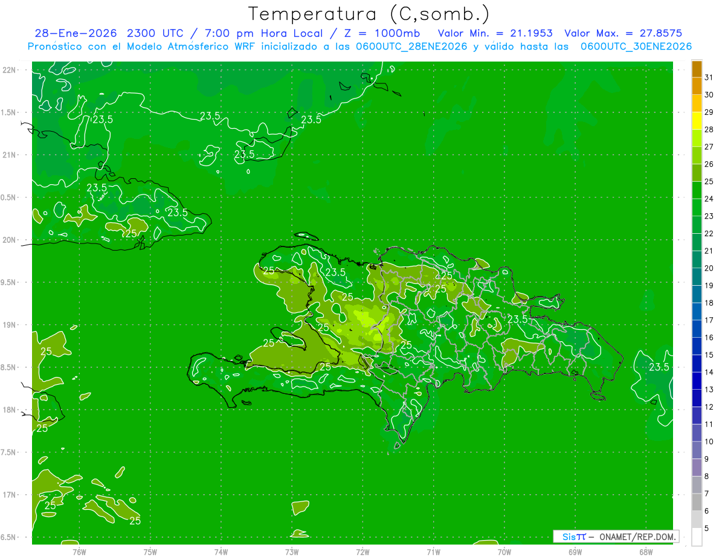
Task: Click the "16" legend scale label
Action: (x=709, y=338)
